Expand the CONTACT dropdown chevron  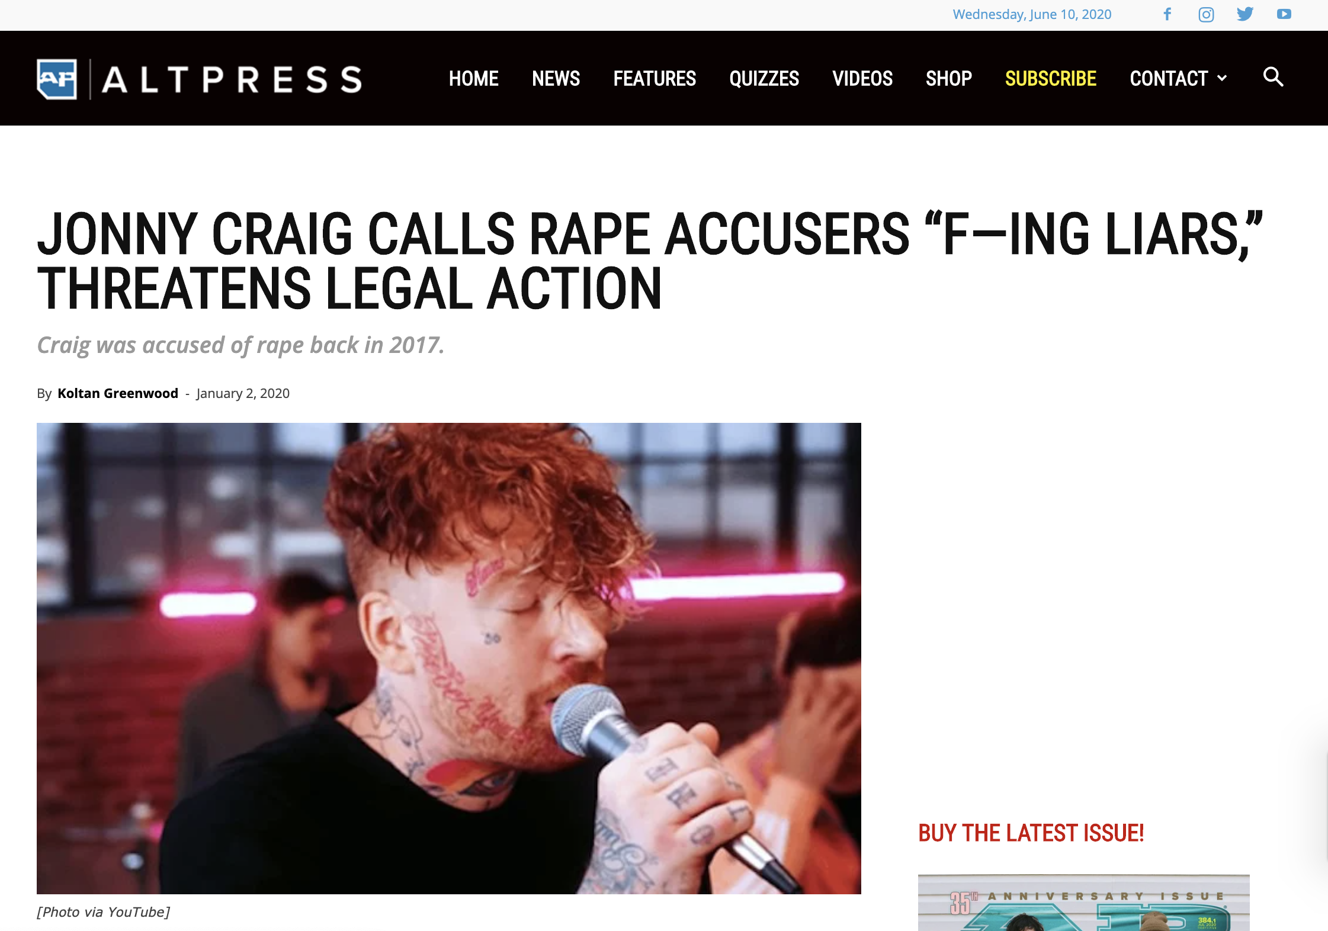click(x=1222, y=78)
